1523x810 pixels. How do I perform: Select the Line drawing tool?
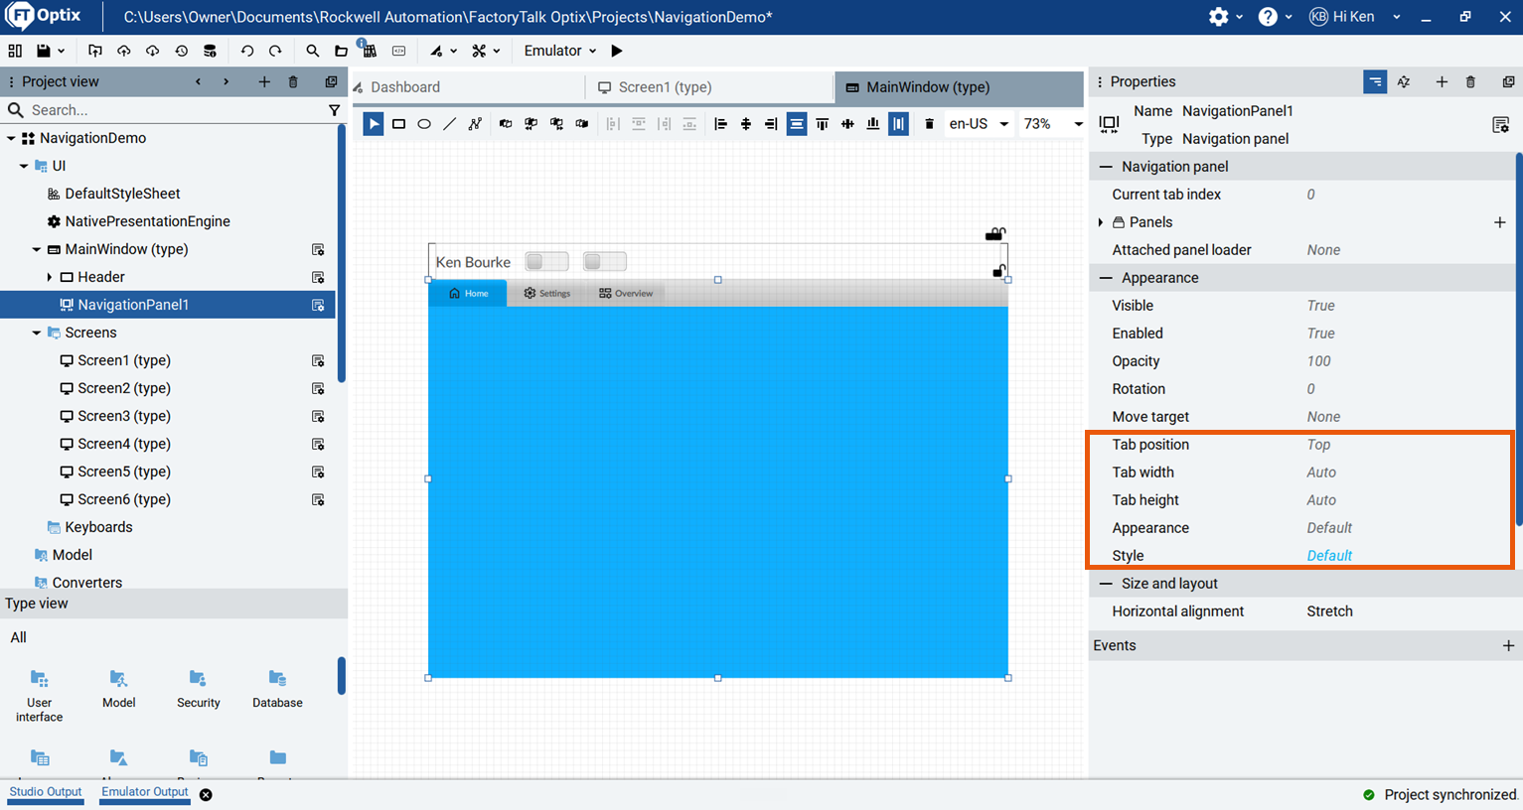click(450, 124)
